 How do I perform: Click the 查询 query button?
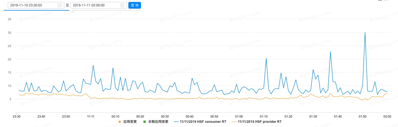click(135, 5)
